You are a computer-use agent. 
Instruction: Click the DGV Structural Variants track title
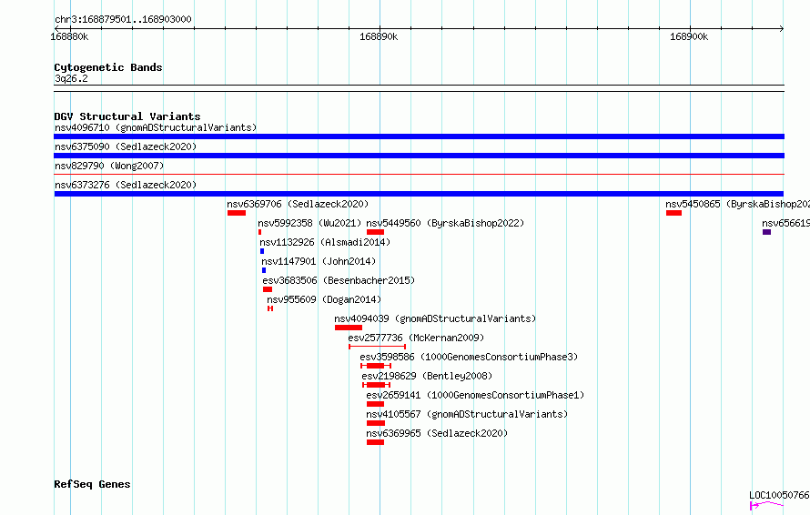coord(127,116)
